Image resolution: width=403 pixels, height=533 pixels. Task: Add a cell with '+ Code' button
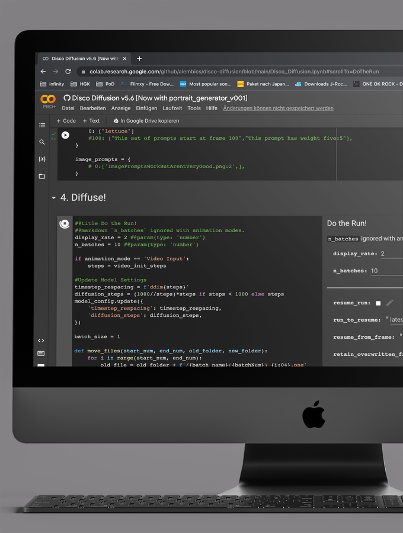click(66, 121)
